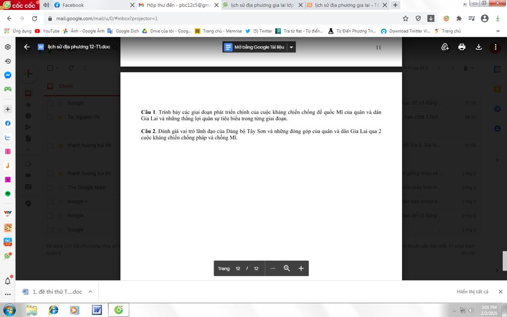Mute the tab with speaker icon
507x317 pixels.
click(46, 5)
